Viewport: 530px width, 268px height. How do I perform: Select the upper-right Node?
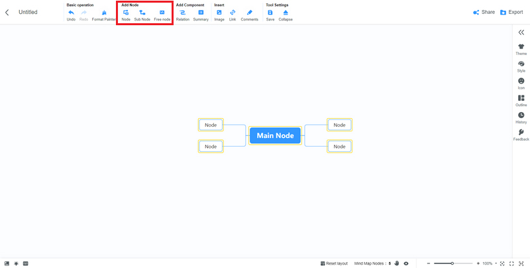339,125
